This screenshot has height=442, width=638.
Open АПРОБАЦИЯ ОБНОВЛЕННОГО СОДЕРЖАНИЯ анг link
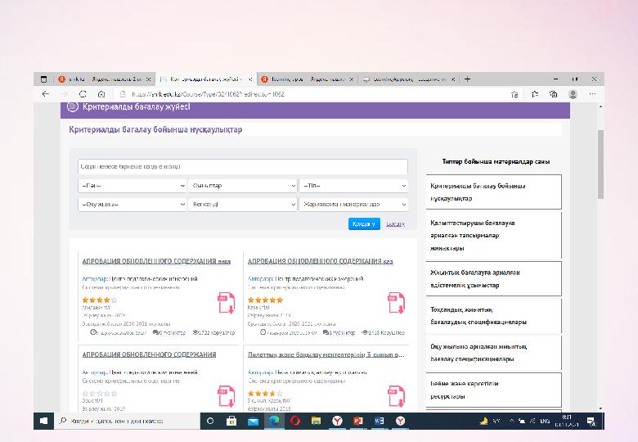(156, 261)
